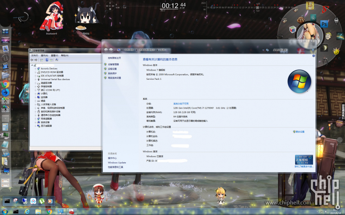Viewport: 345px width, 215px height.
Task: Expand the IDE ATA/ATAPI controllers node
Action: pyautogui.click(x=35, y=76)
